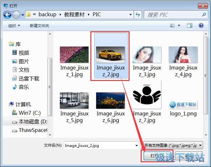Click the Windows C: drive icon

(x=15, y=113)
